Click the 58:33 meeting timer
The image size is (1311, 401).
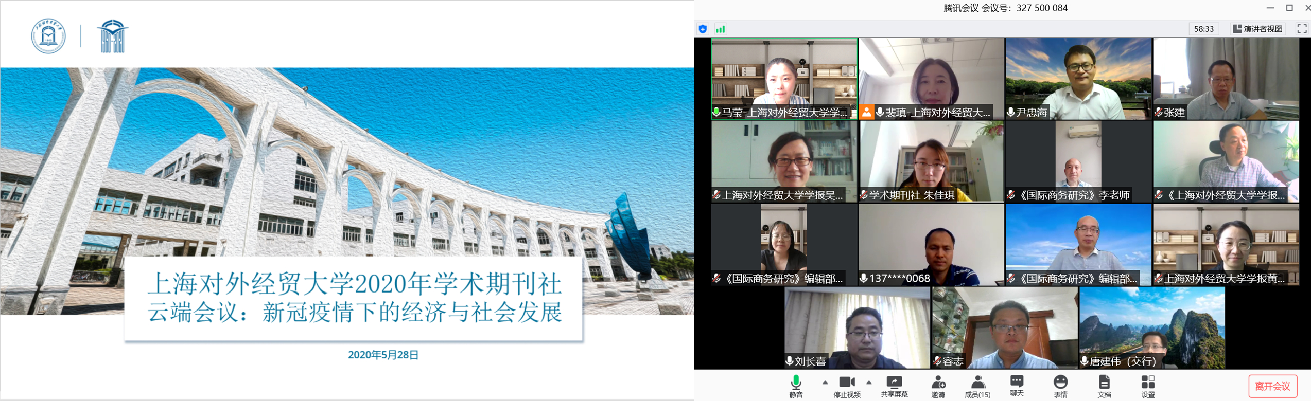pyautogui.click(x=1203, y=29)
